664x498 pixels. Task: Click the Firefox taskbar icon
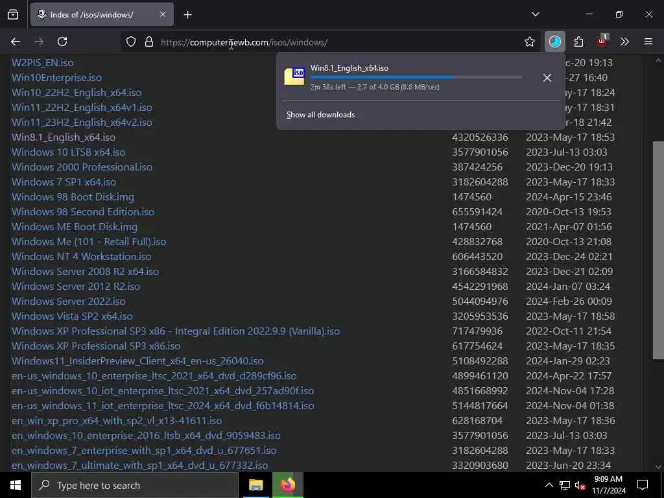click(287, 485)
